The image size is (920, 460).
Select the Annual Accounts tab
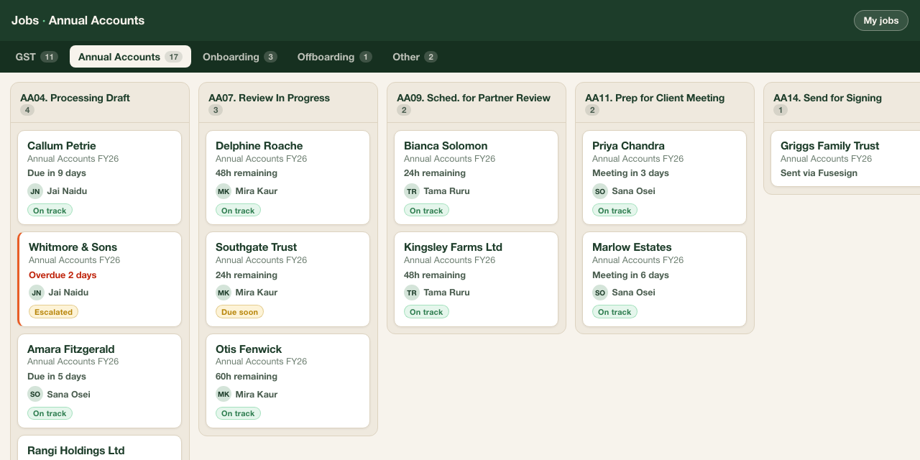tap(130, 57)
